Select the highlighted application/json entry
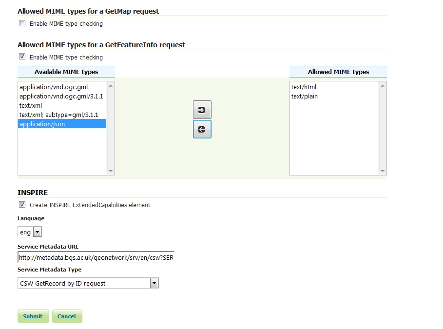443x329 pixels. [62, 124]
